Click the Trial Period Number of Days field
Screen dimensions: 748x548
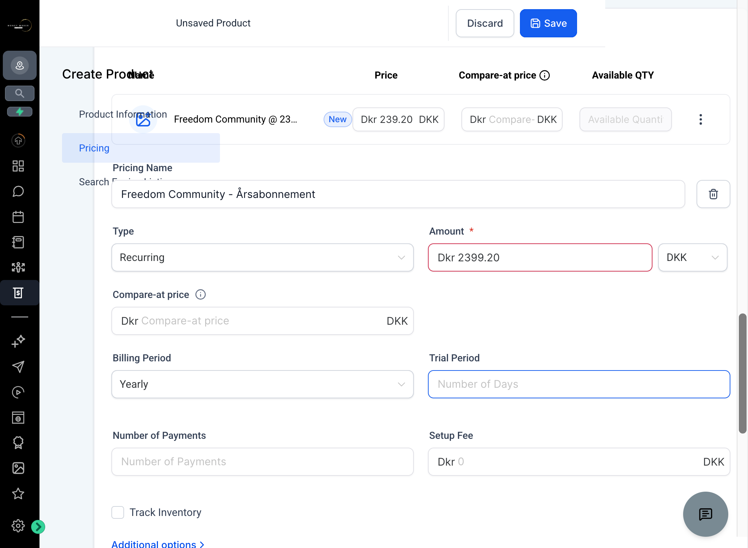click(579, 384)
